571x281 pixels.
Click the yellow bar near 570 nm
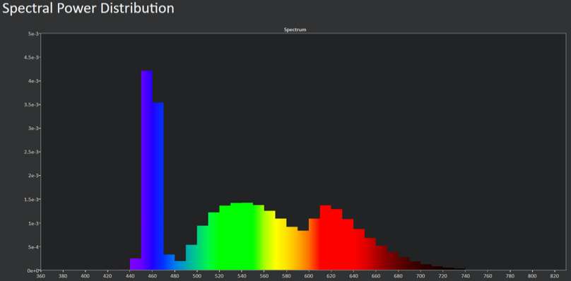tap(281, 244)
